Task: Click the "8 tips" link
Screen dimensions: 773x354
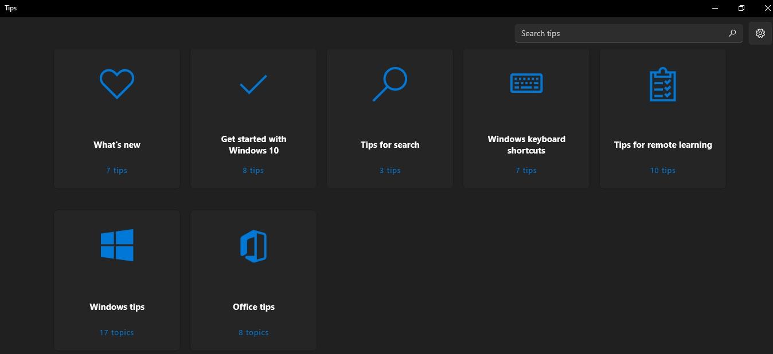Action: click(x=253, y=170)
